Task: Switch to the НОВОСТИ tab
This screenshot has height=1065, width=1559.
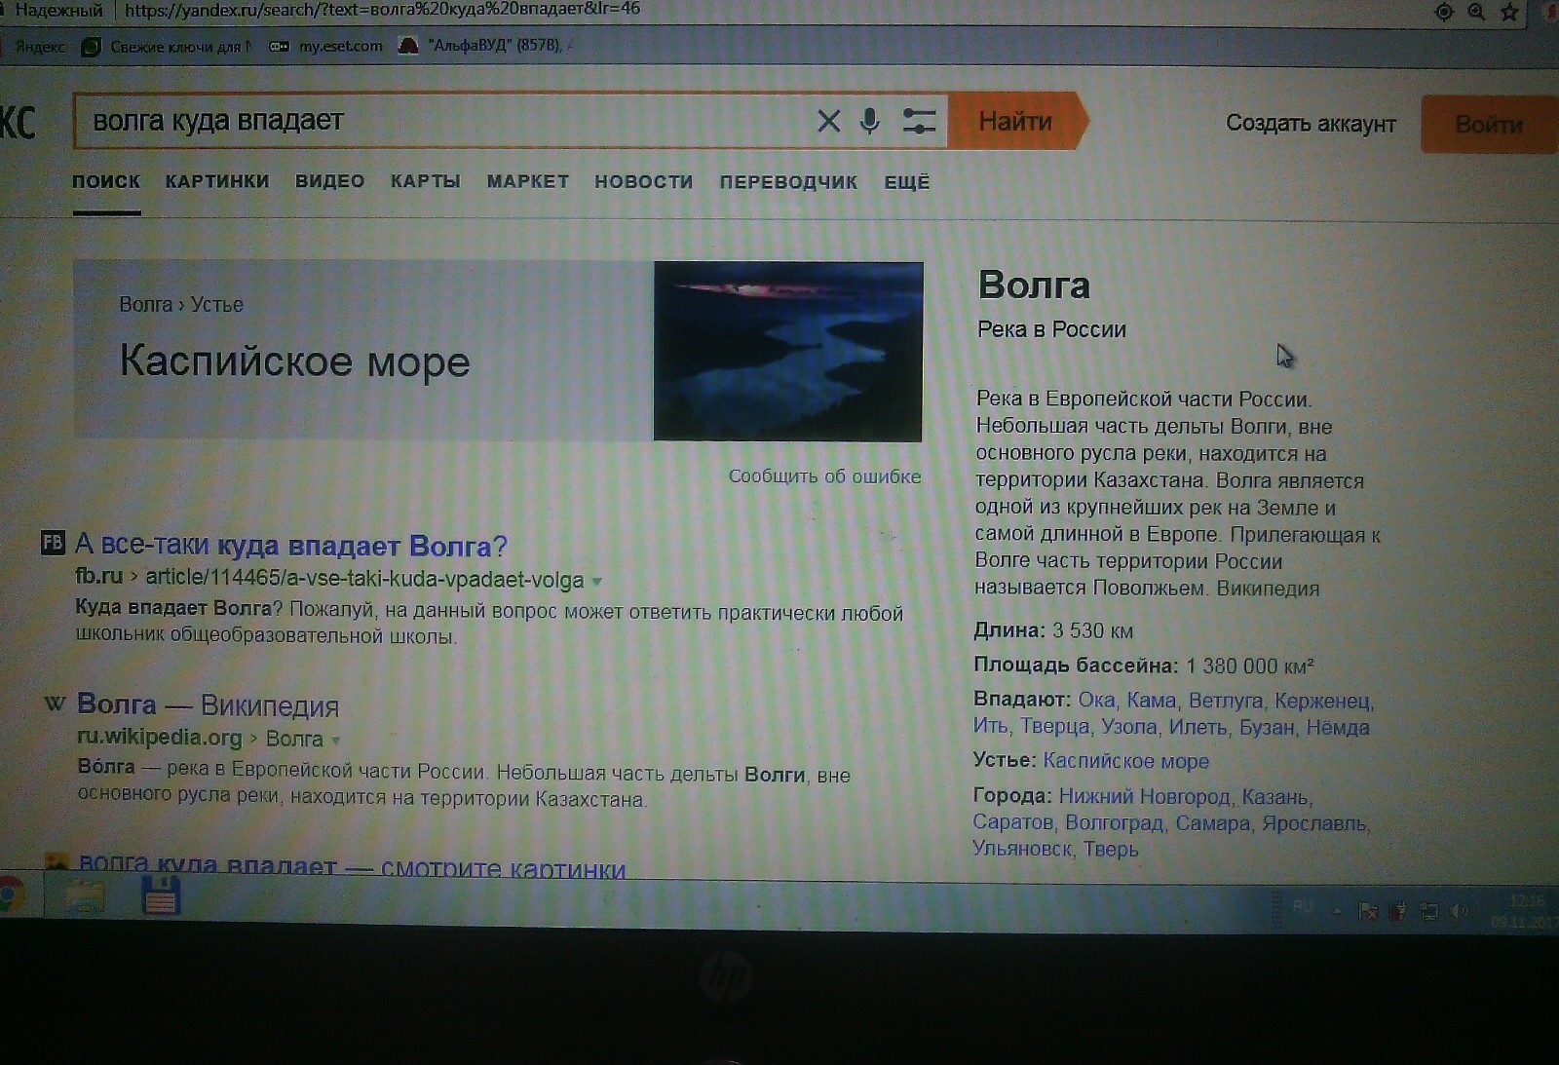Action: 644,182
